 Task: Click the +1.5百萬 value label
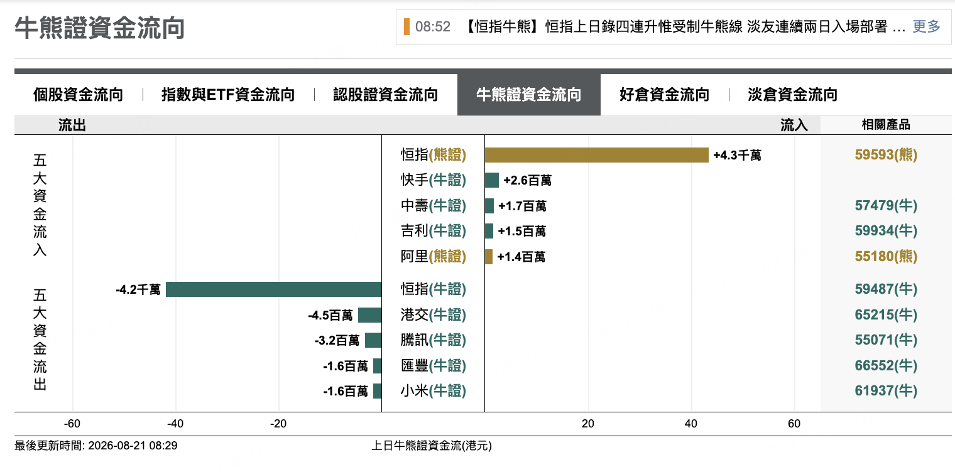pos(521,231)
